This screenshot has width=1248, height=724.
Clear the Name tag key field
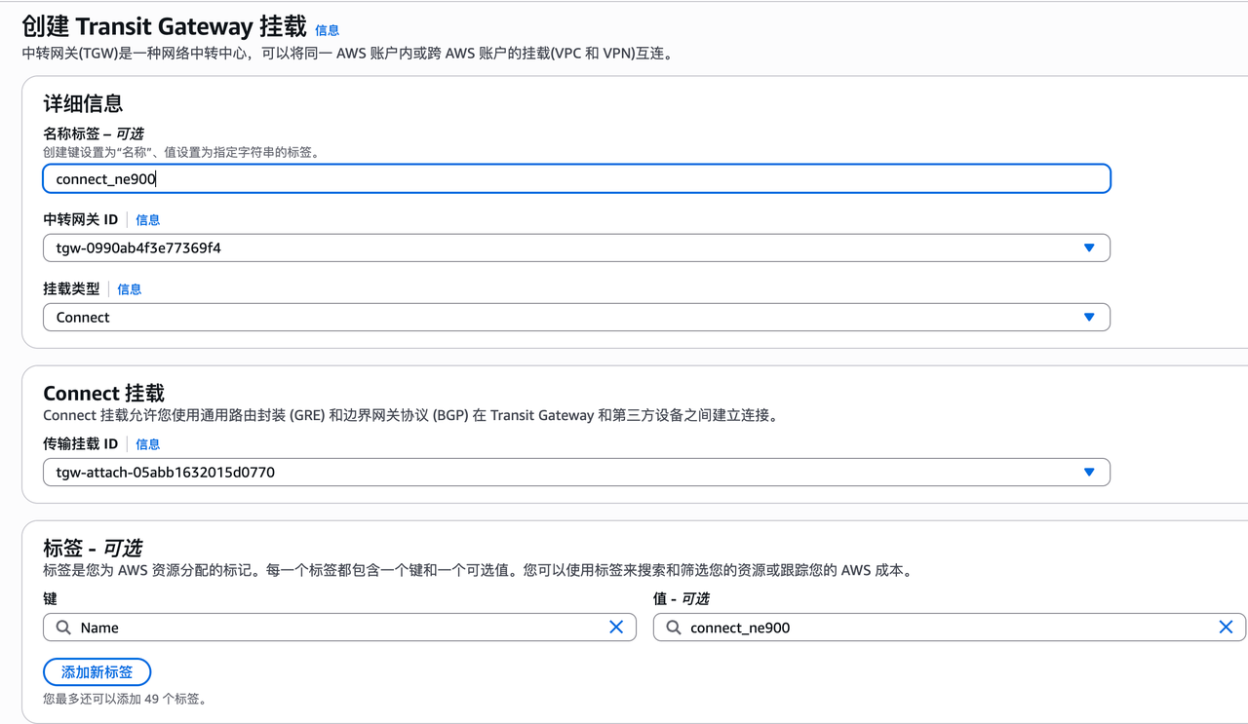(616, 627)
